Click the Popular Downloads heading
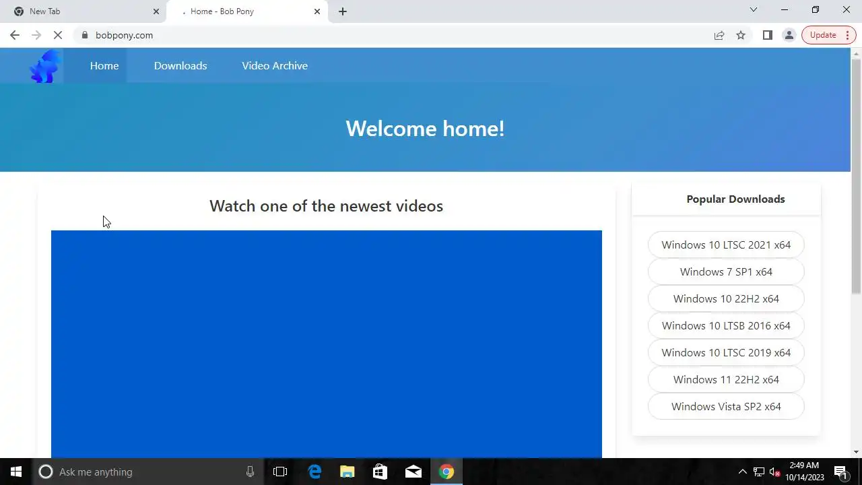The width and height of the screenshot is (862, 485). [735, 199]
